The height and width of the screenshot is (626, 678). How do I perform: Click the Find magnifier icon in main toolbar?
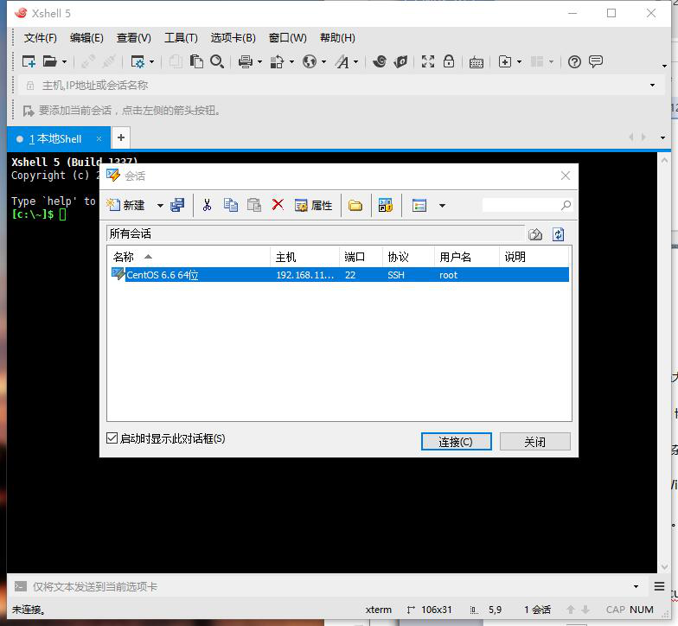(x=217, y=61)
